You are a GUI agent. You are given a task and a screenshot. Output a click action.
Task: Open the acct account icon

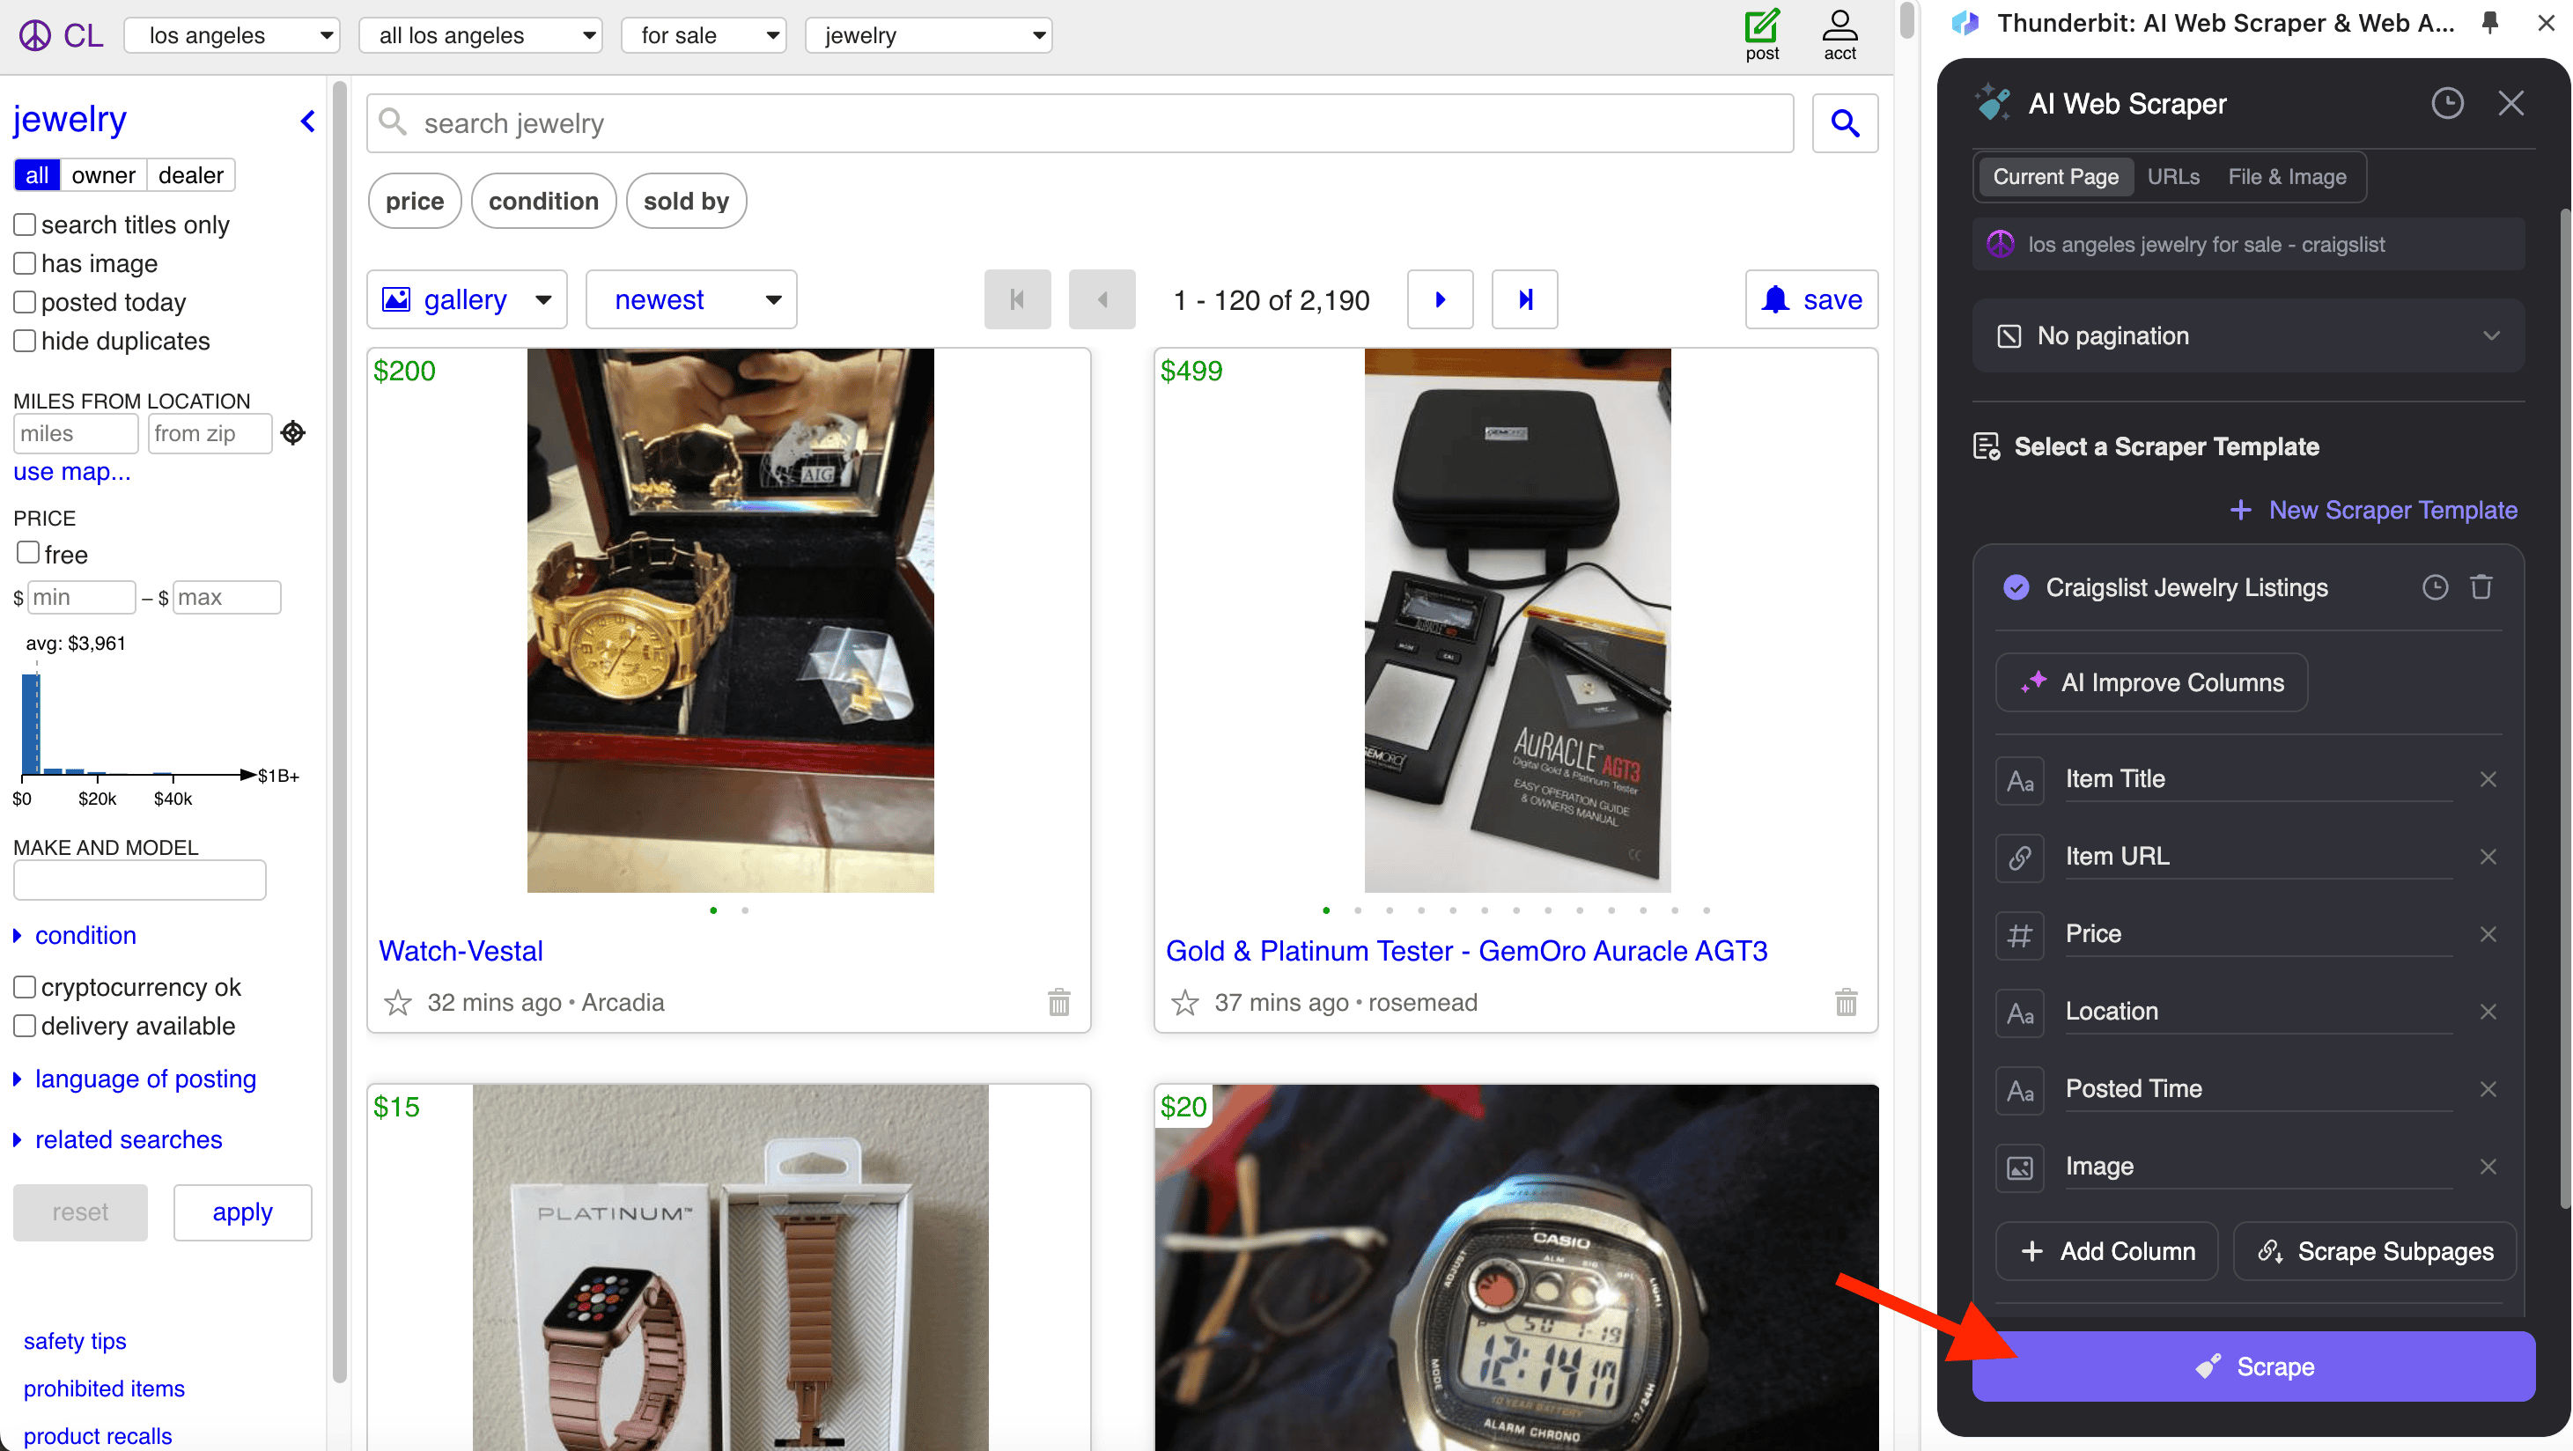(1839, 27)
